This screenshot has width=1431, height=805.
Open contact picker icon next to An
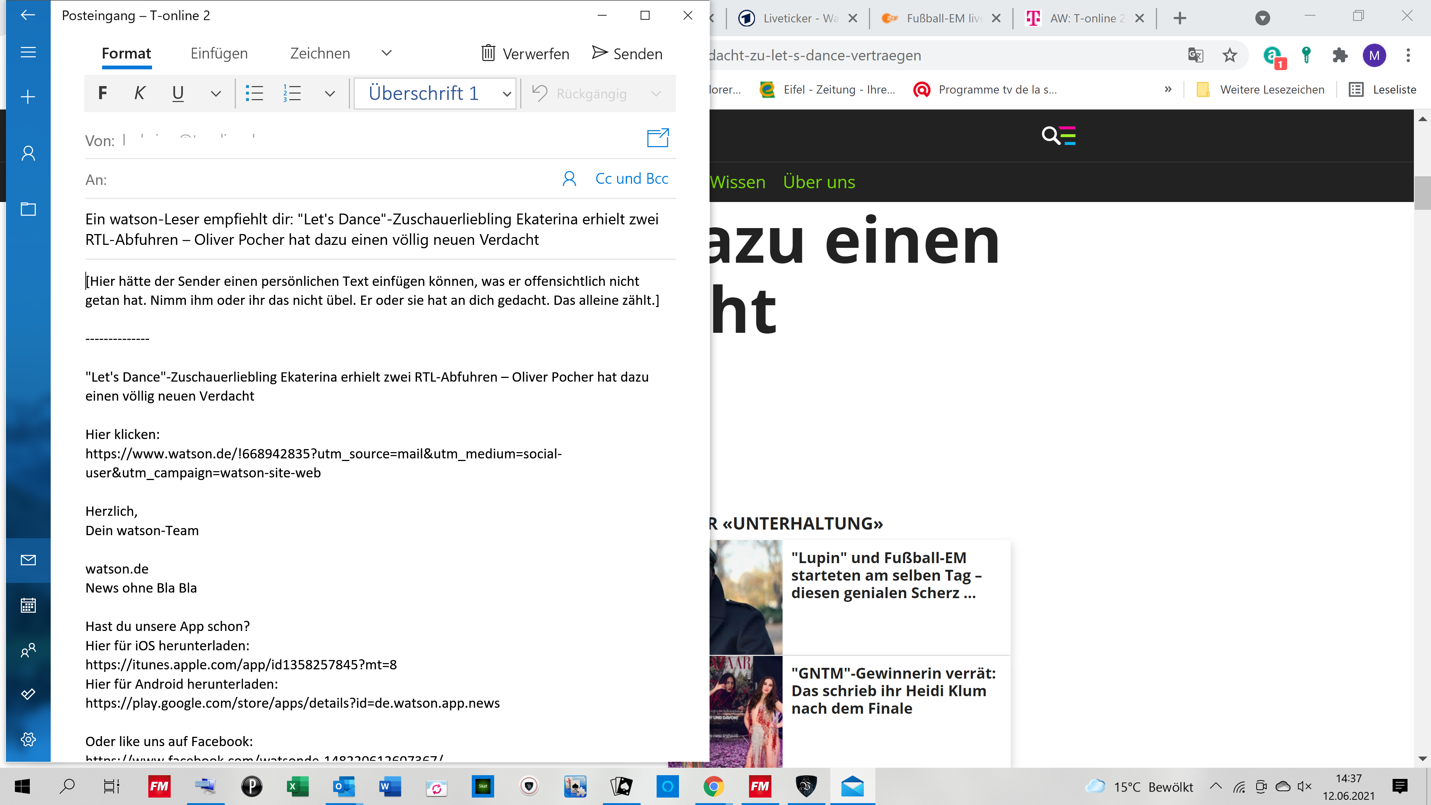[569, 179]
